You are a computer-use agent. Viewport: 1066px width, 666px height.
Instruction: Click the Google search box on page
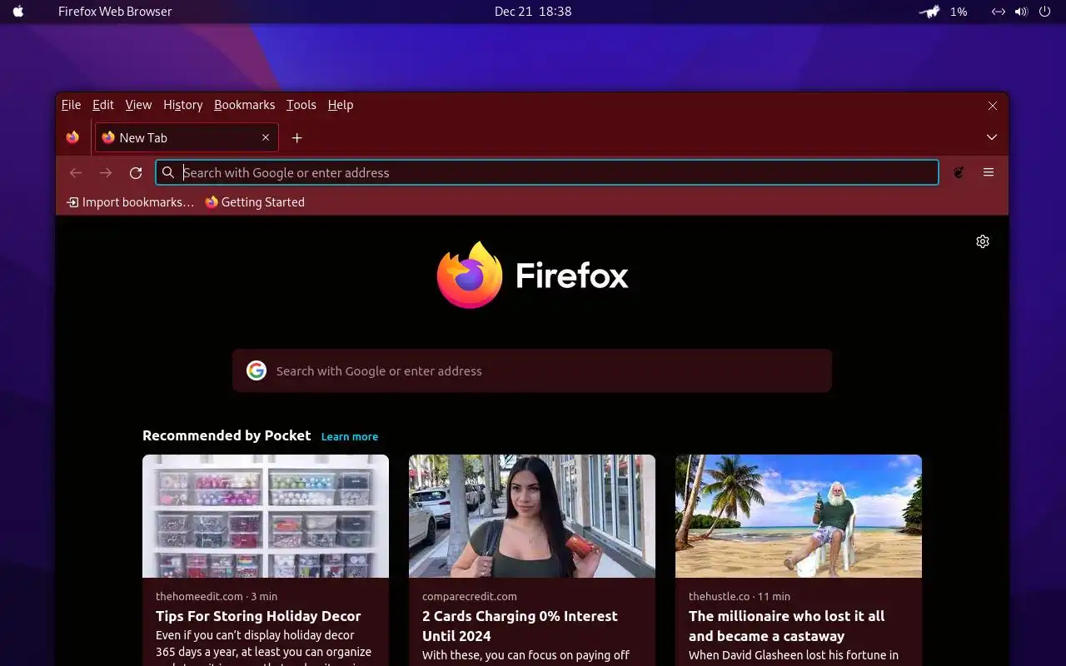[532, 370]
